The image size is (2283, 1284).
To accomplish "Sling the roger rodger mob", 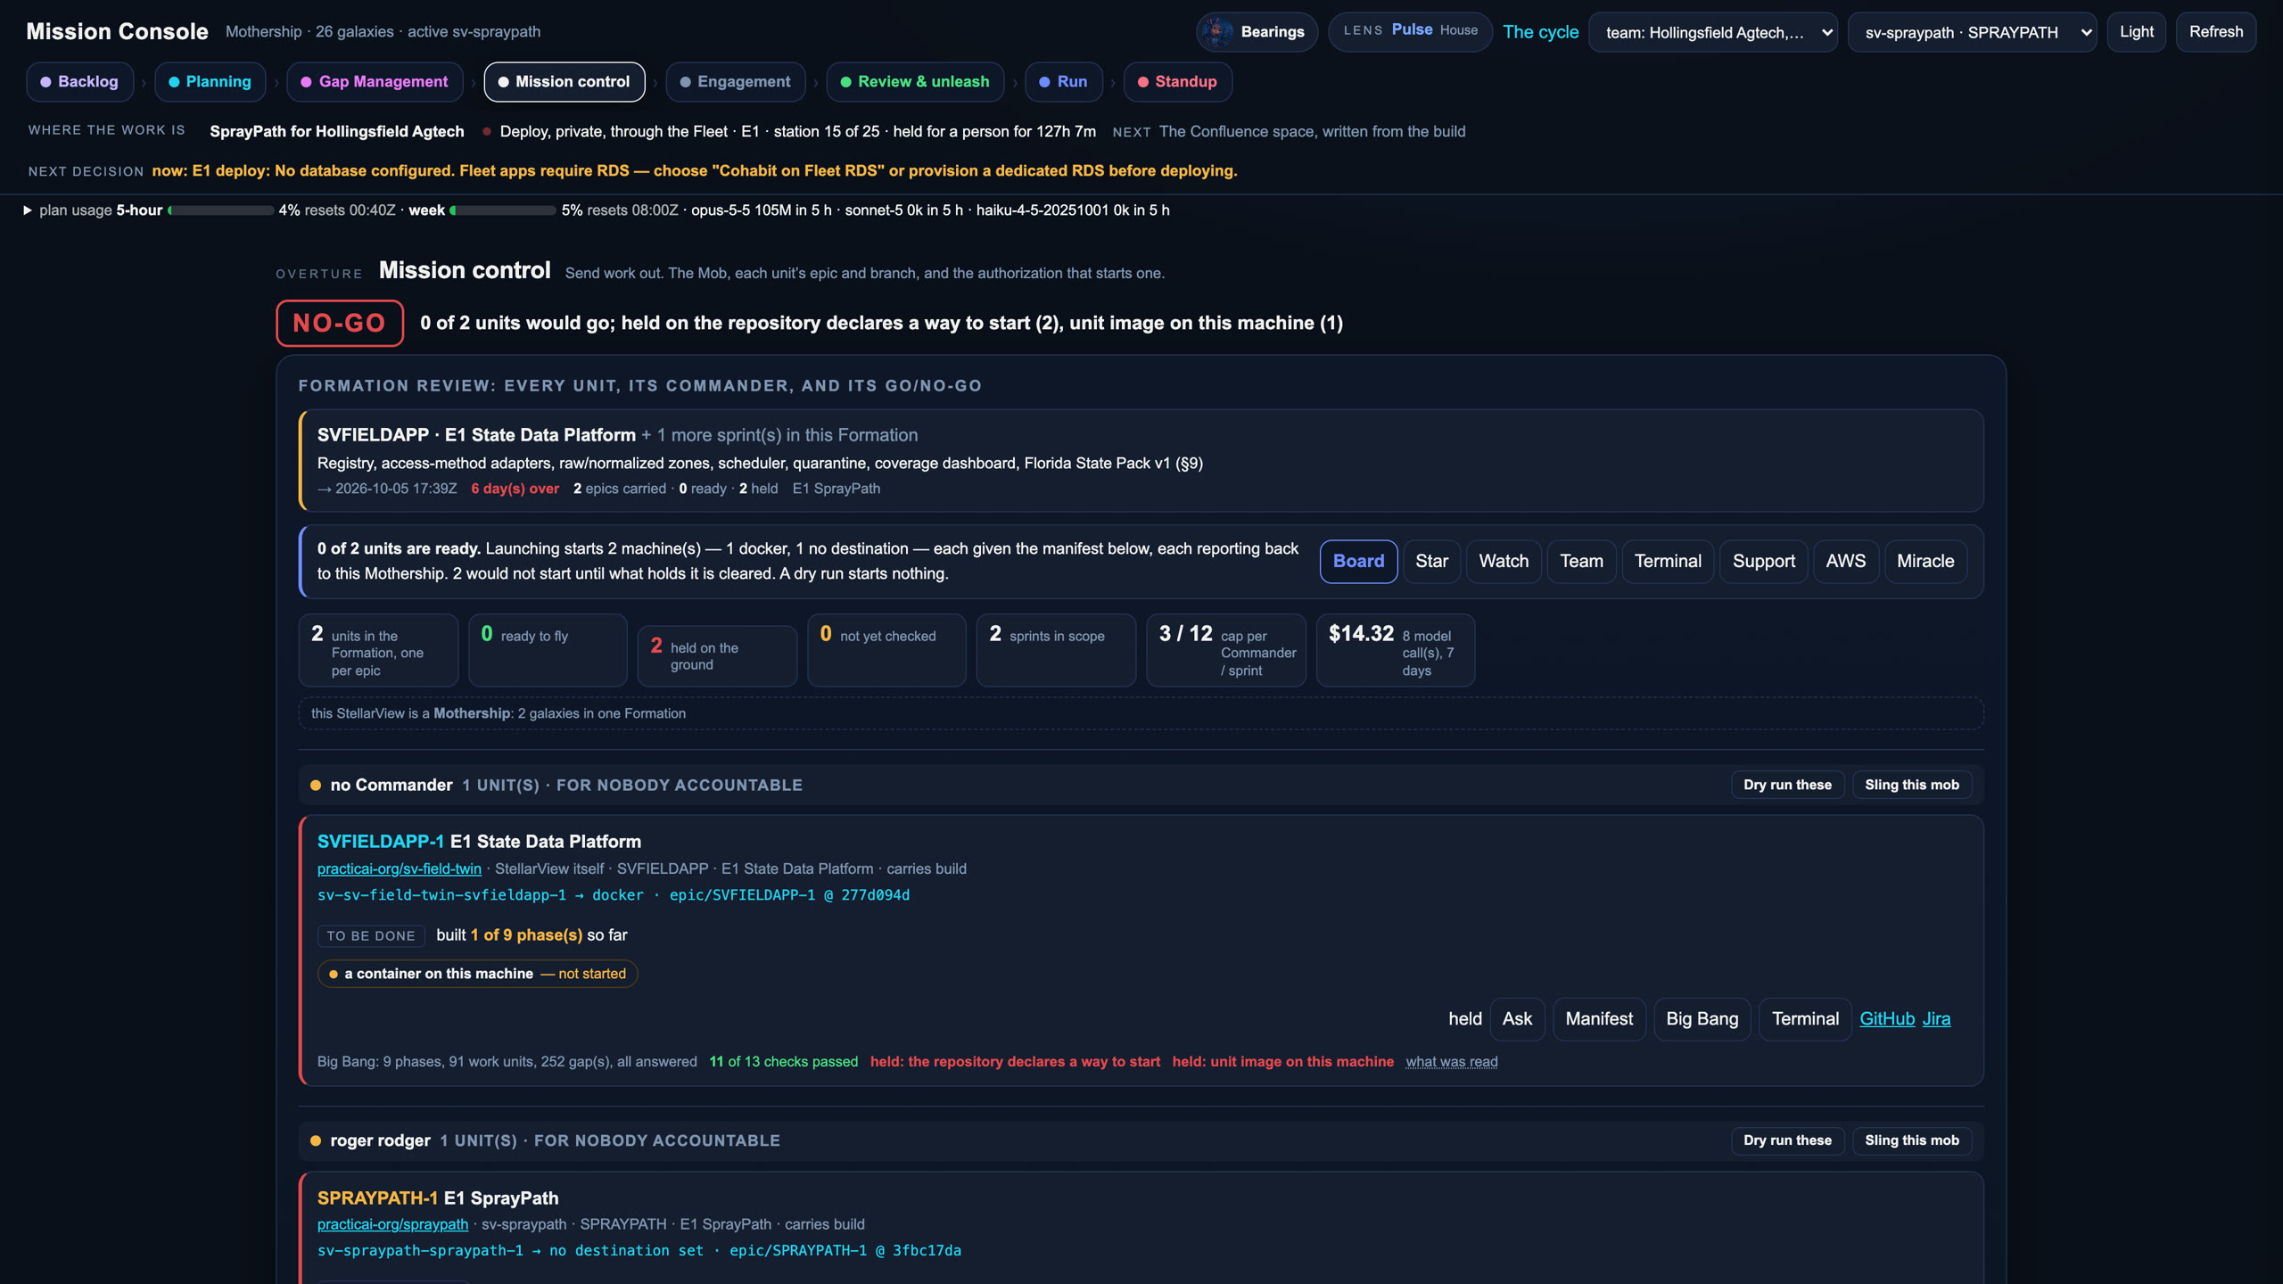I will click(x=1911, y=1140).
